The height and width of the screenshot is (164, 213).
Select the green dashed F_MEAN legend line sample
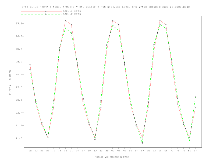42,14
